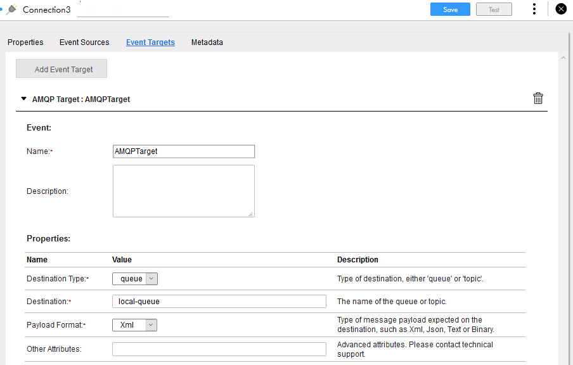Click the title field next to Connection3
Image resolution: width=573 pixels, height=365 pixels.
click(x=123, y=9)
